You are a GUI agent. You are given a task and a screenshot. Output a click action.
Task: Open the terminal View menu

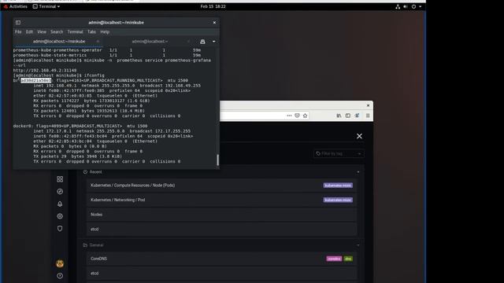(x=42, y=31)
